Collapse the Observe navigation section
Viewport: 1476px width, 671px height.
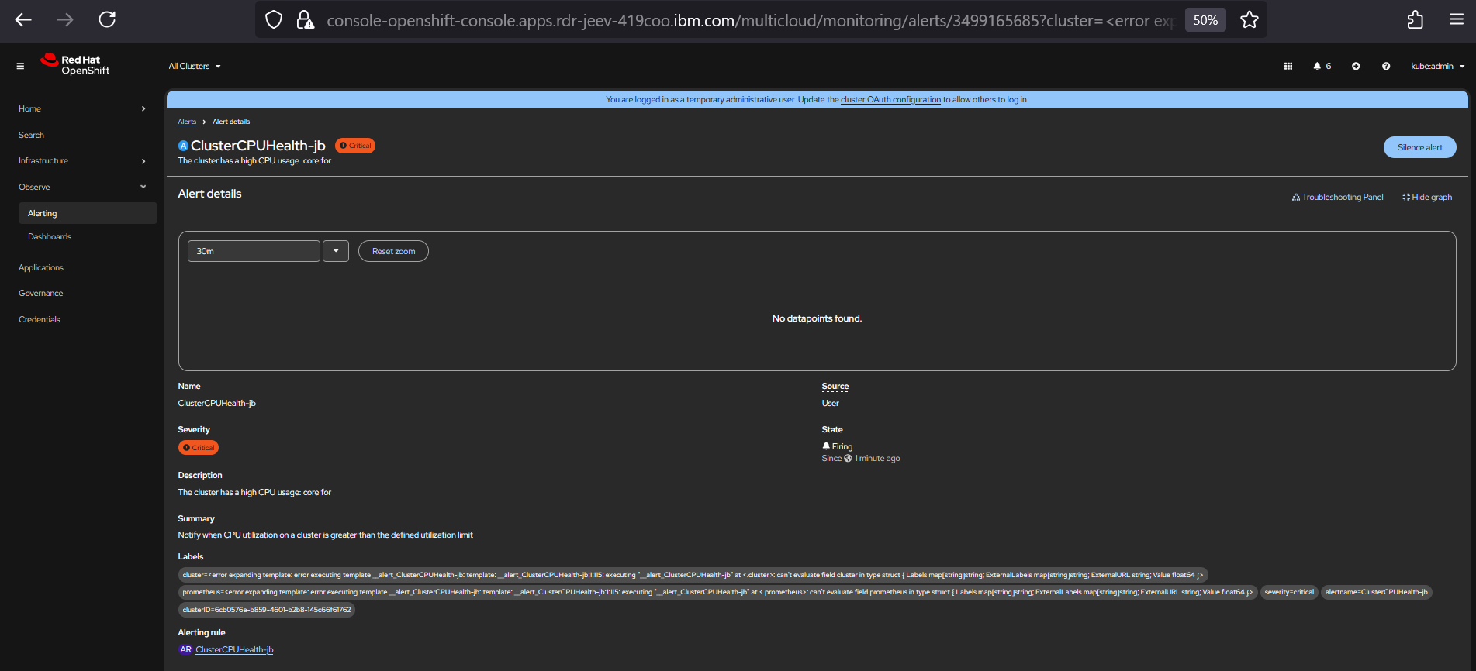pos(82,187)
